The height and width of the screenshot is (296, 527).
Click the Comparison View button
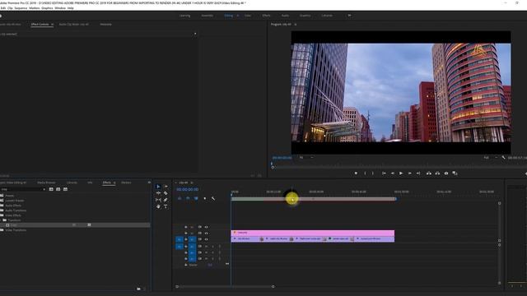(455, 173)
